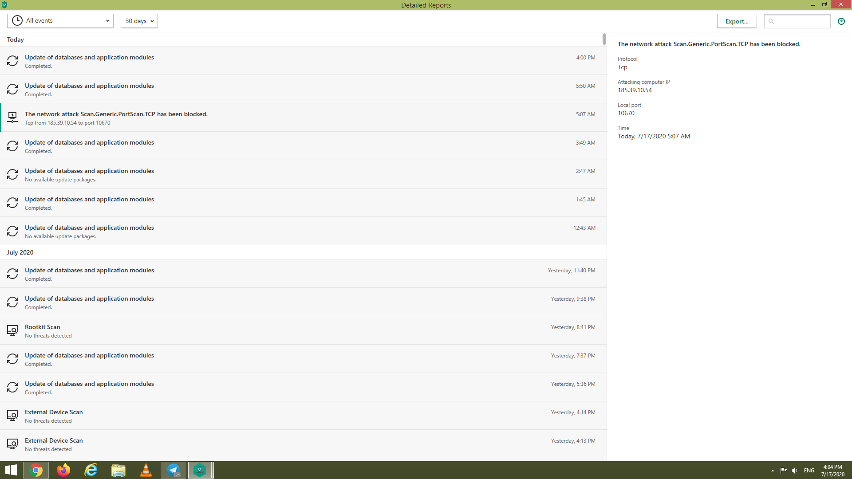Click the External Device Scan 4:14 PM icon

coord(12,416)
